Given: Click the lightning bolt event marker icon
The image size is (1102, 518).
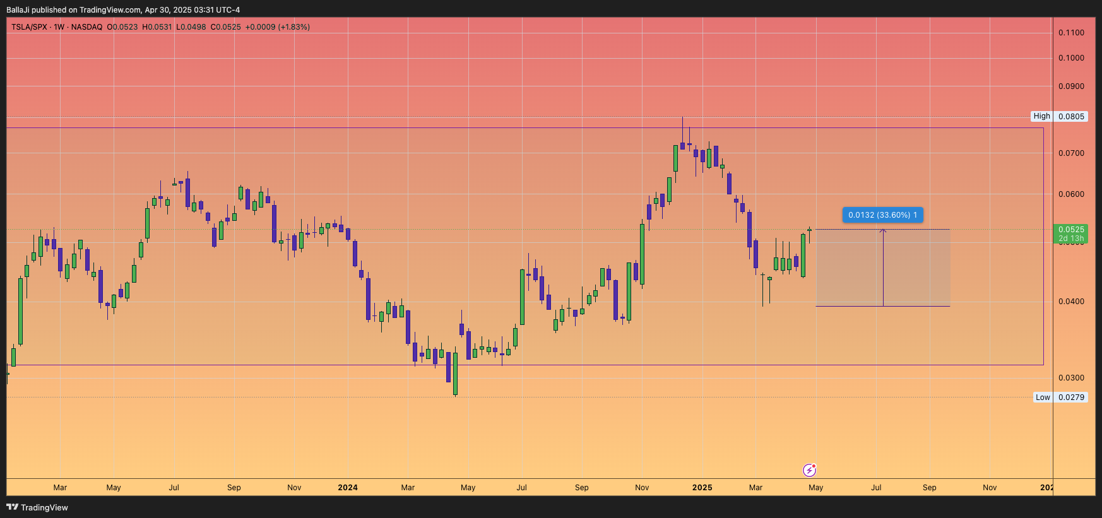Looking at the screenshot, I should (x=809, y=470).
